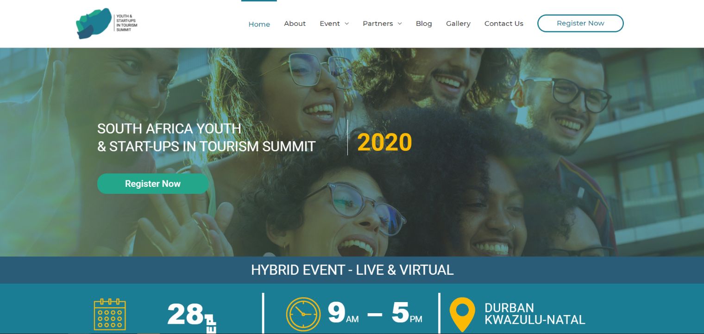Click the South Africa Youth summit headline
The height and width of the screenshot is (334, 704).
pos(206,137)
